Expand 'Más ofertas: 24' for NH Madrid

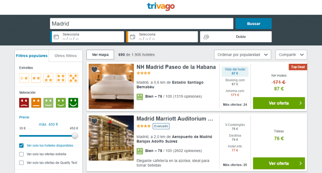[235, 105]
